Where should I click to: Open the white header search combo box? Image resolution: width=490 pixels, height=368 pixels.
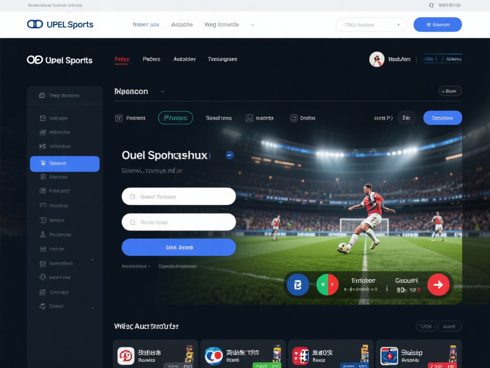point(371,25)
